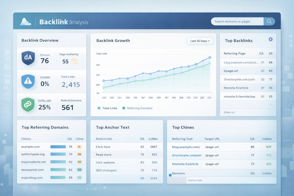This screenshot has height=196, width=294.
Task: Click the magnifying glass search button
Action: 269,22
